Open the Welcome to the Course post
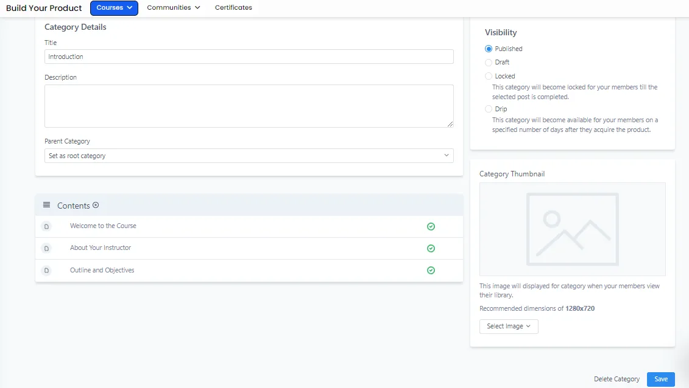Image resolution: width=689 pixels, height=388 pixels. tap(104, 226)
